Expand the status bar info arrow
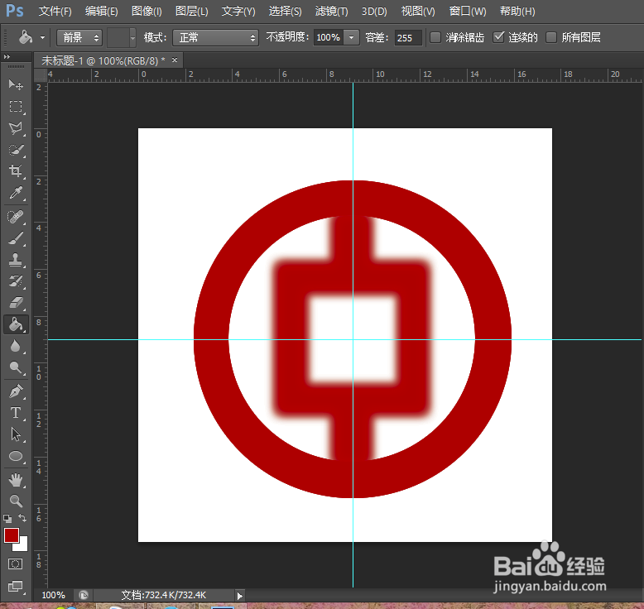Screen dimensions: 644x609 pos(240,596)
